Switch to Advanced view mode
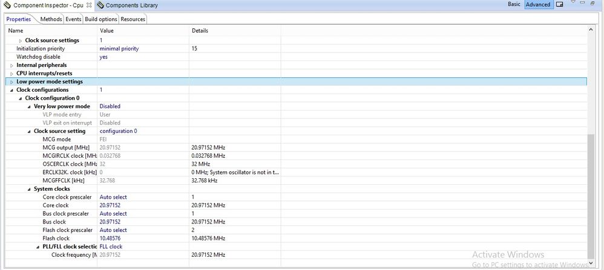604x270 pixels. coord(538,5)
